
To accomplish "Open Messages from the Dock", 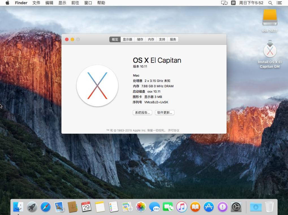I will coord(154,207).
